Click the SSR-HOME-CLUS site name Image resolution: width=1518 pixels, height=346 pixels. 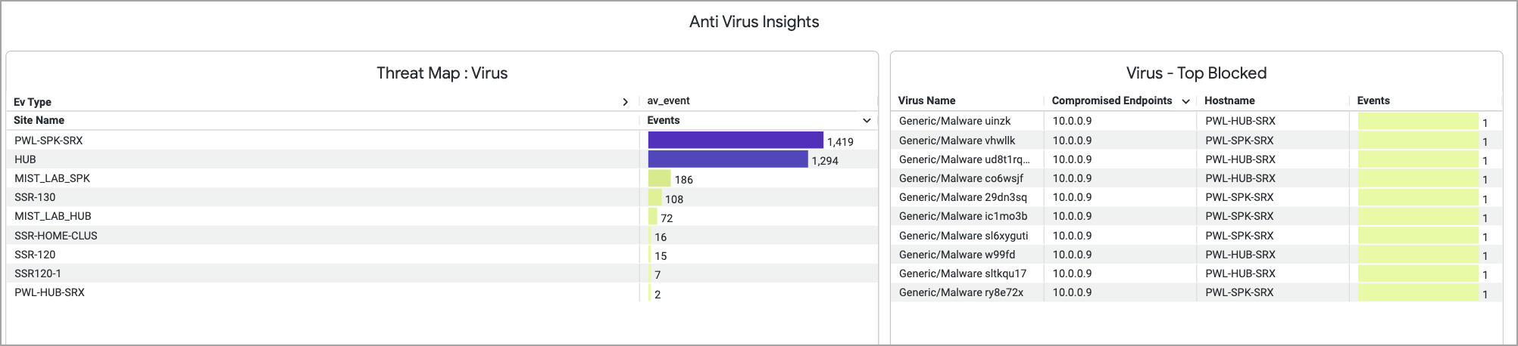point(56,236)
